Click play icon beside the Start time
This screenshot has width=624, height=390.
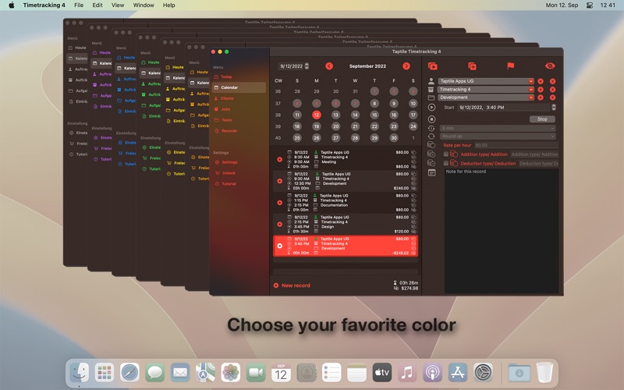coord(431,108)
